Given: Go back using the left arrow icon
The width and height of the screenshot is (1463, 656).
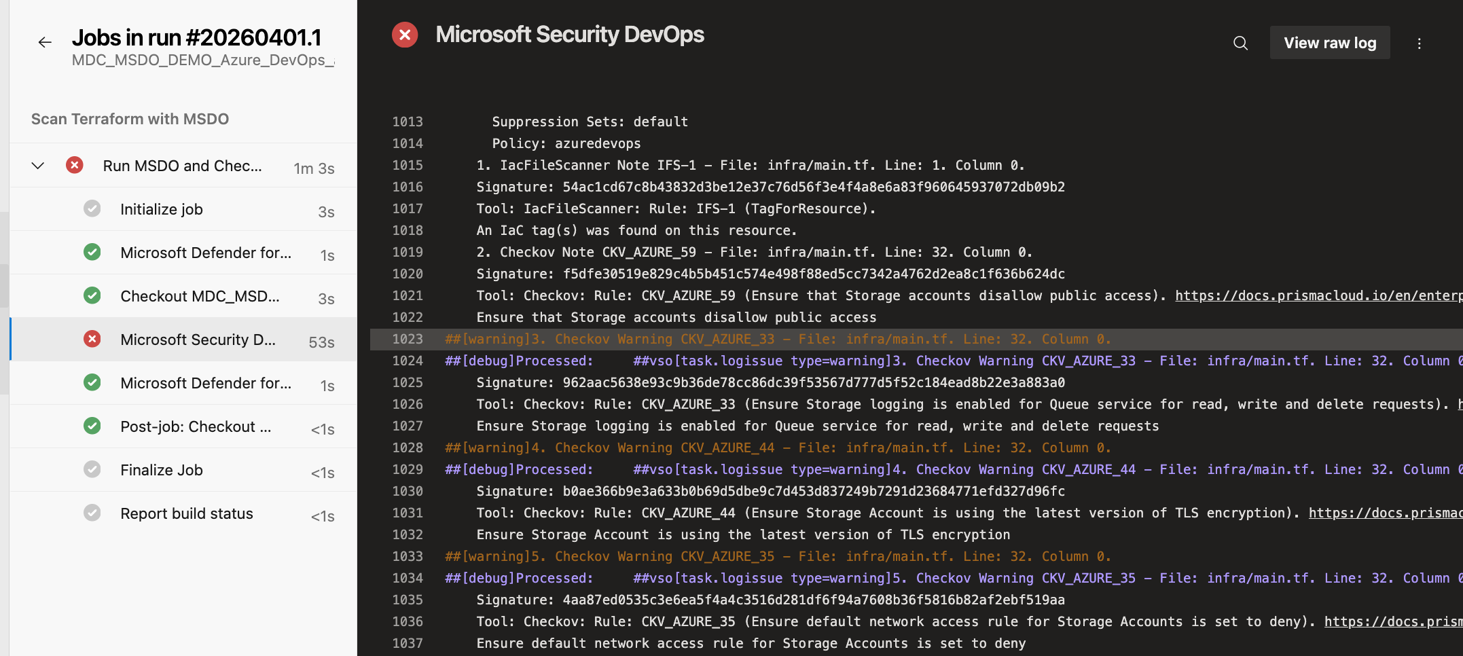Looking at the screenshot, I should coord(45,43).
